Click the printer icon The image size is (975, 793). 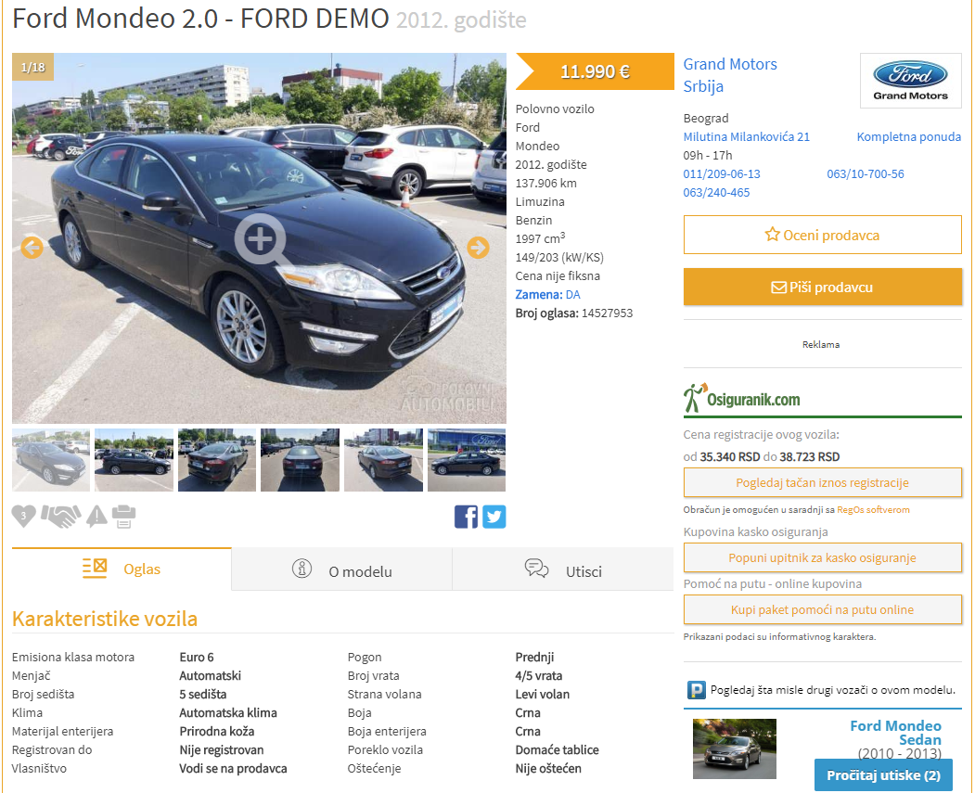(x=123, y=517)
